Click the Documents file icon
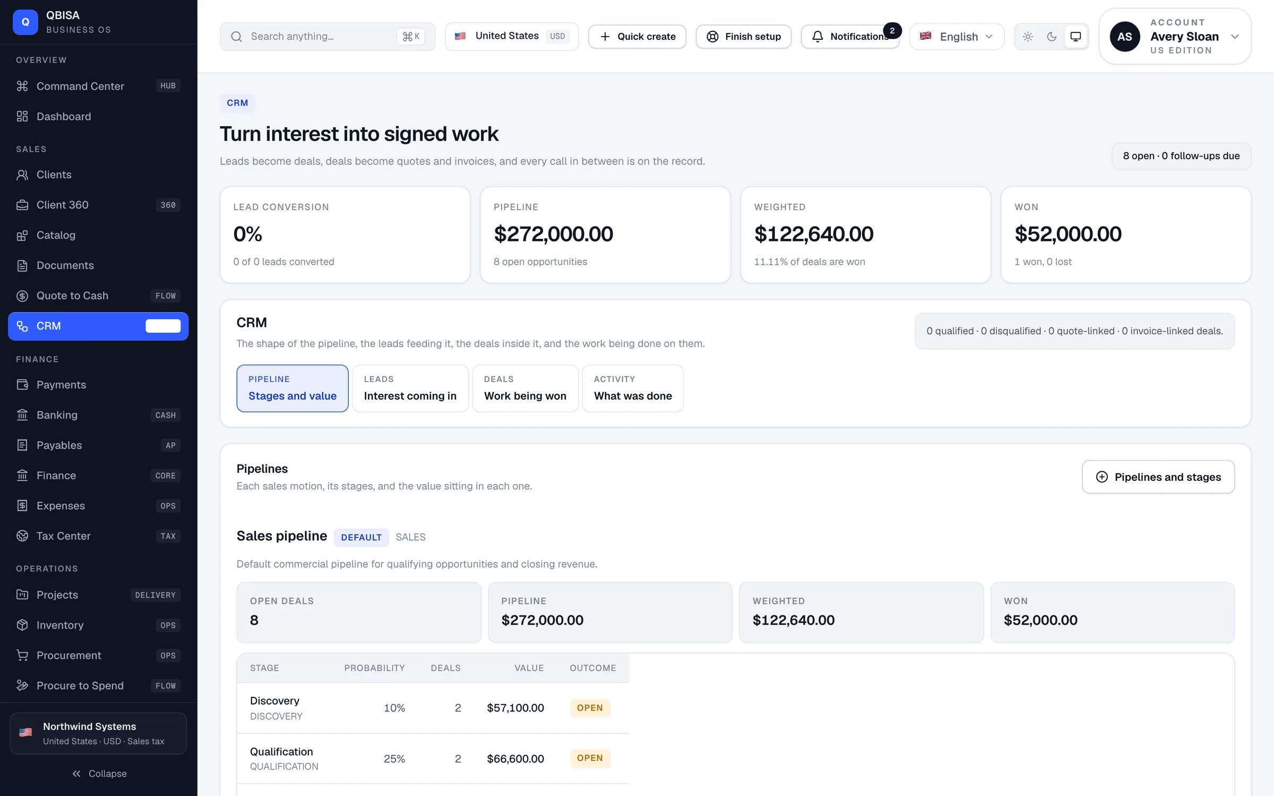Viewport: 1274px width, 796px height. 22,265
